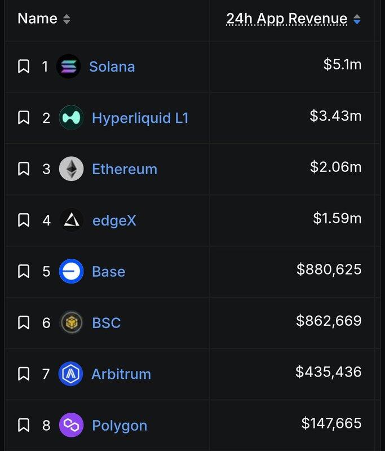Click the Polygon logo icon
Screen dimensions: 385x451
(x=71, y=425)
